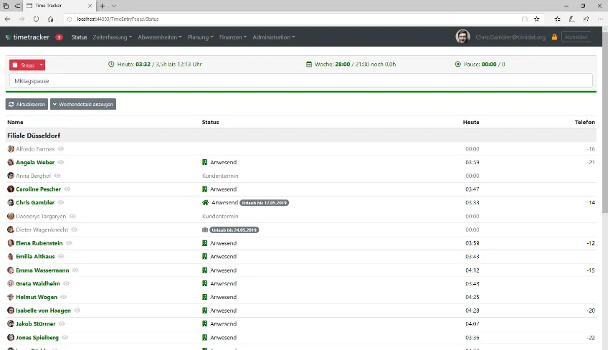Image resolution: width=608 pixels, height=350 pixels.
Task: Click the clock icon next to Heute
Action: [111, 64]
